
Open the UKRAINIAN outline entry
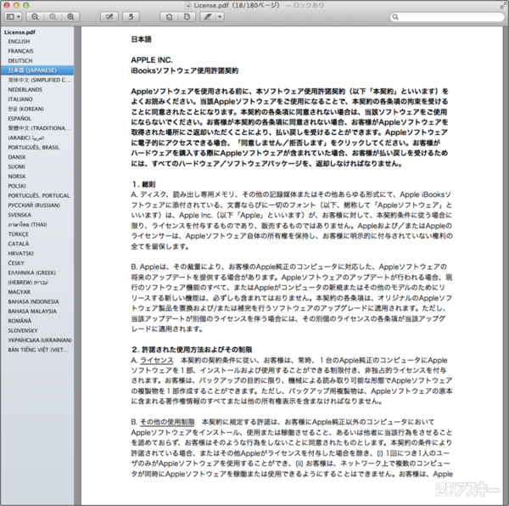(x=40, y=340)
